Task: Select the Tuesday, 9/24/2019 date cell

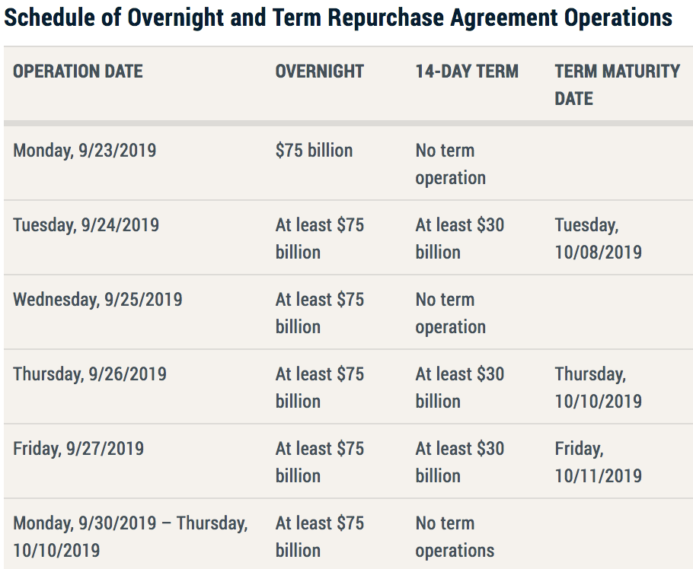Action: pos(86,225)
